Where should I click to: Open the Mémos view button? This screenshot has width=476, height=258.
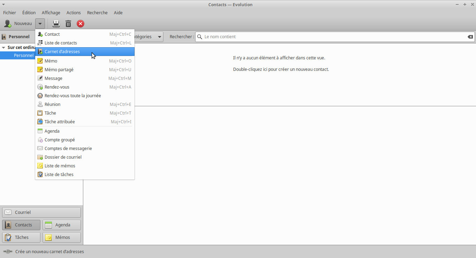click(x=62, y=238)
